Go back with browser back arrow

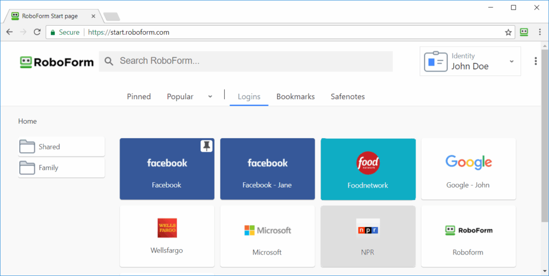pos(10,32)
